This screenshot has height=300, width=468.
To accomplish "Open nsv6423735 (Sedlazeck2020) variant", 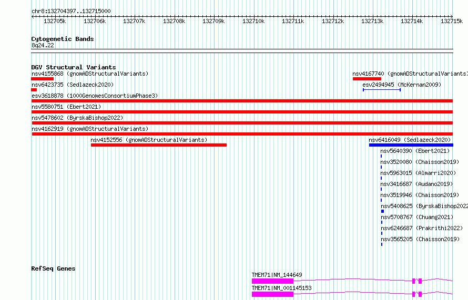I will 73,85.
